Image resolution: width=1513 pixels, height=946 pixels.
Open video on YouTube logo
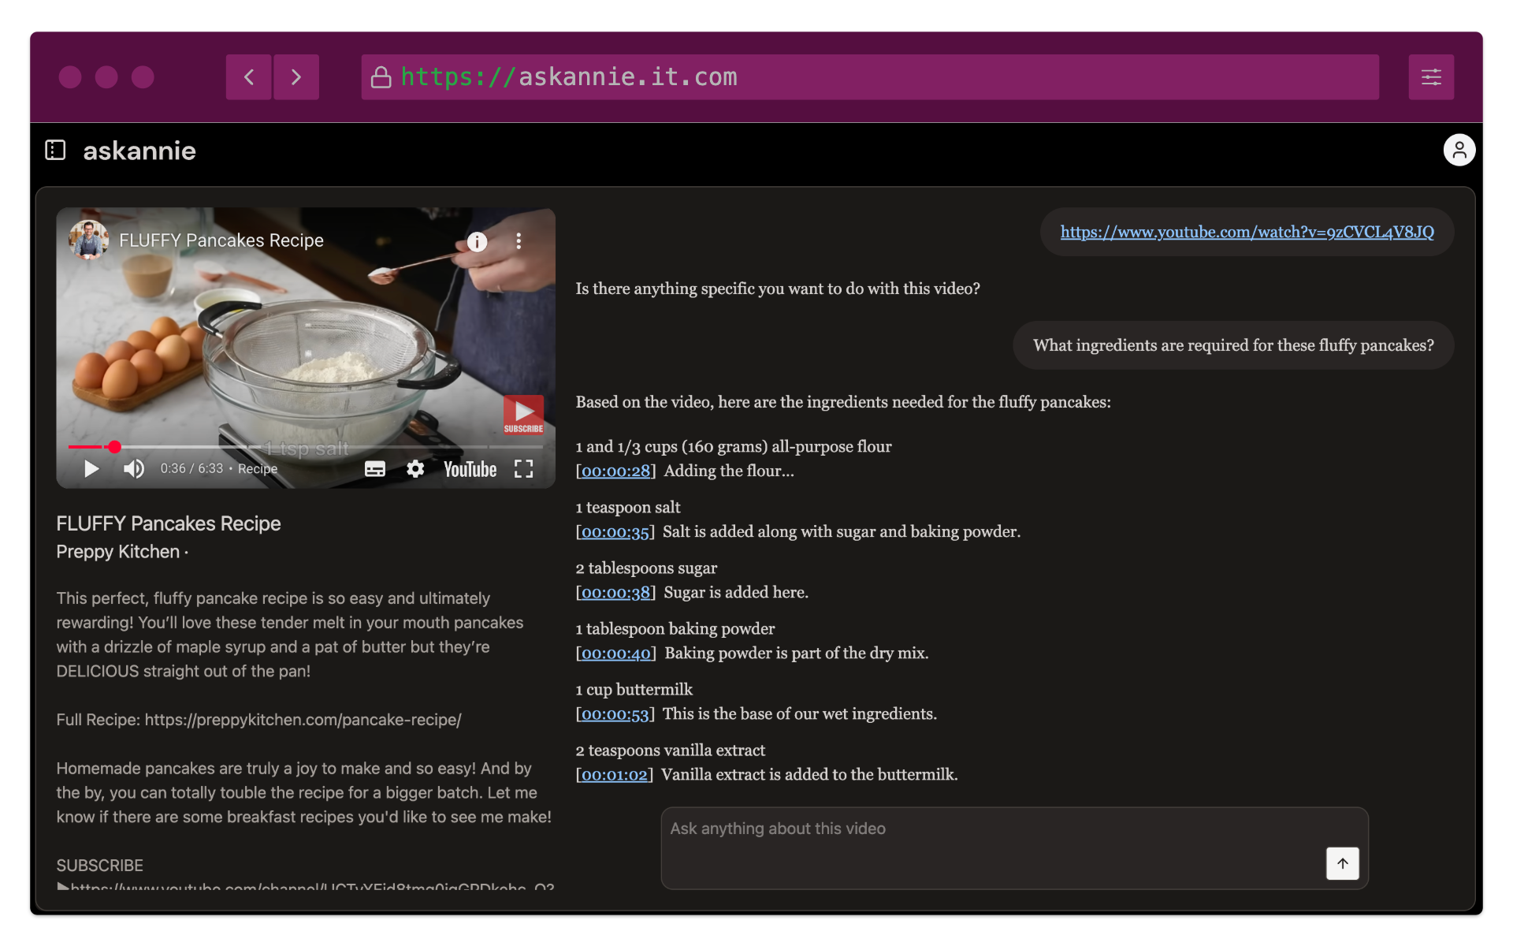pos(470,469)
